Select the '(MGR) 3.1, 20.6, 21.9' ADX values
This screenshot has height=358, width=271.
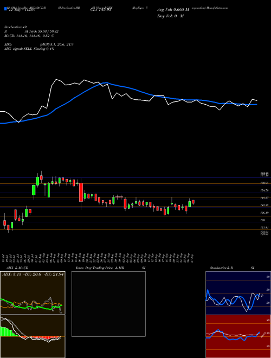pos(56,44)
